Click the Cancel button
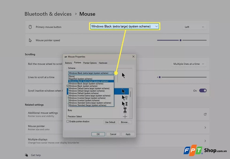Screen dimensions: 230x159 [x=113, y=134]
